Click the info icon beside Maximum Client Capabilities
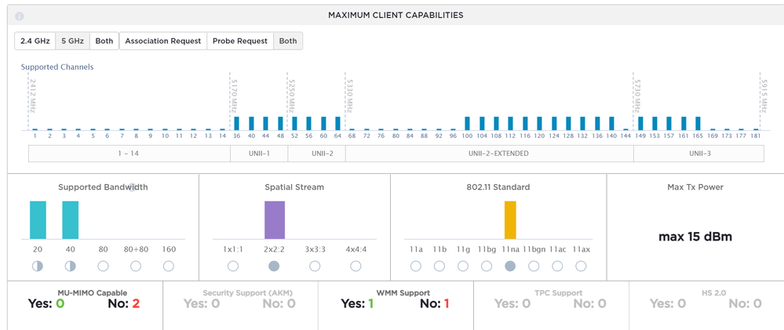 pos(20,16)
